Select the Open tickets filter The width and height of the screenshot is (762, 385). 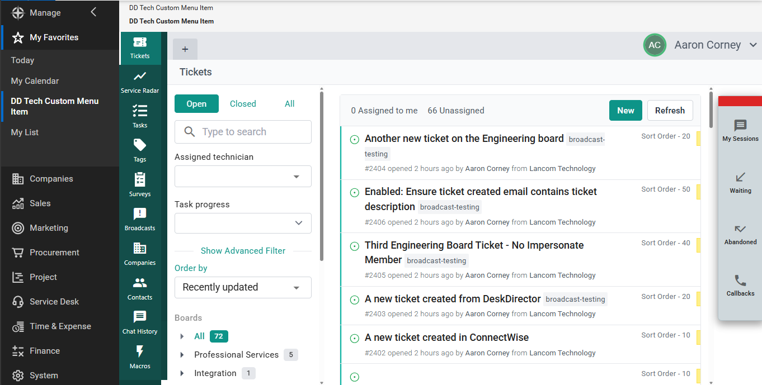[196, 104]
